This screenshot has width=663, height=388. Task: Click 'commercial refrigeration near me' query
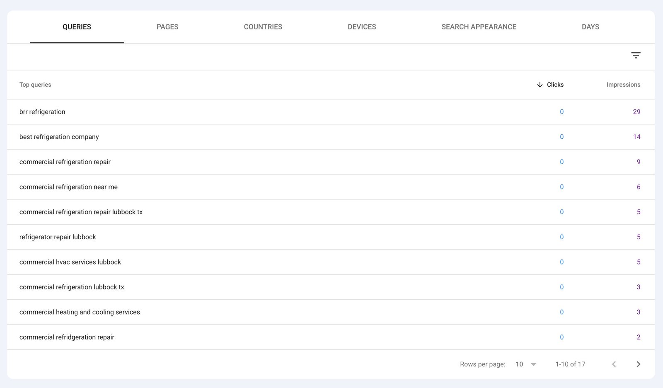tap(68, 187)
